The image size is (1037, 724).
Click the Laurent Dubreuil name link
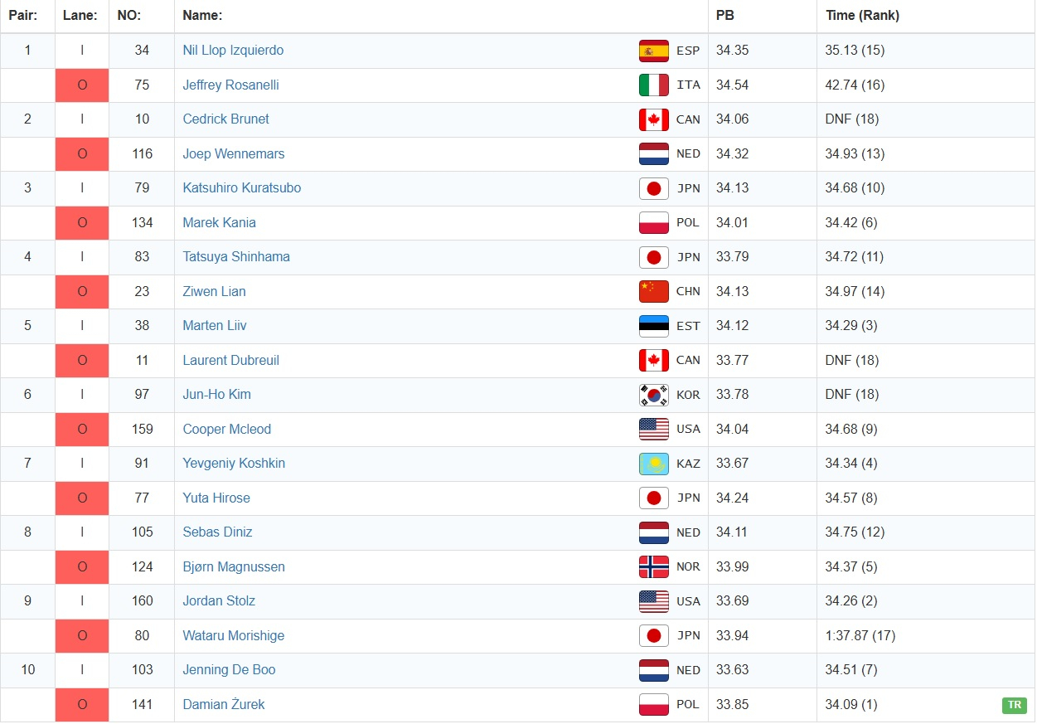230,360
